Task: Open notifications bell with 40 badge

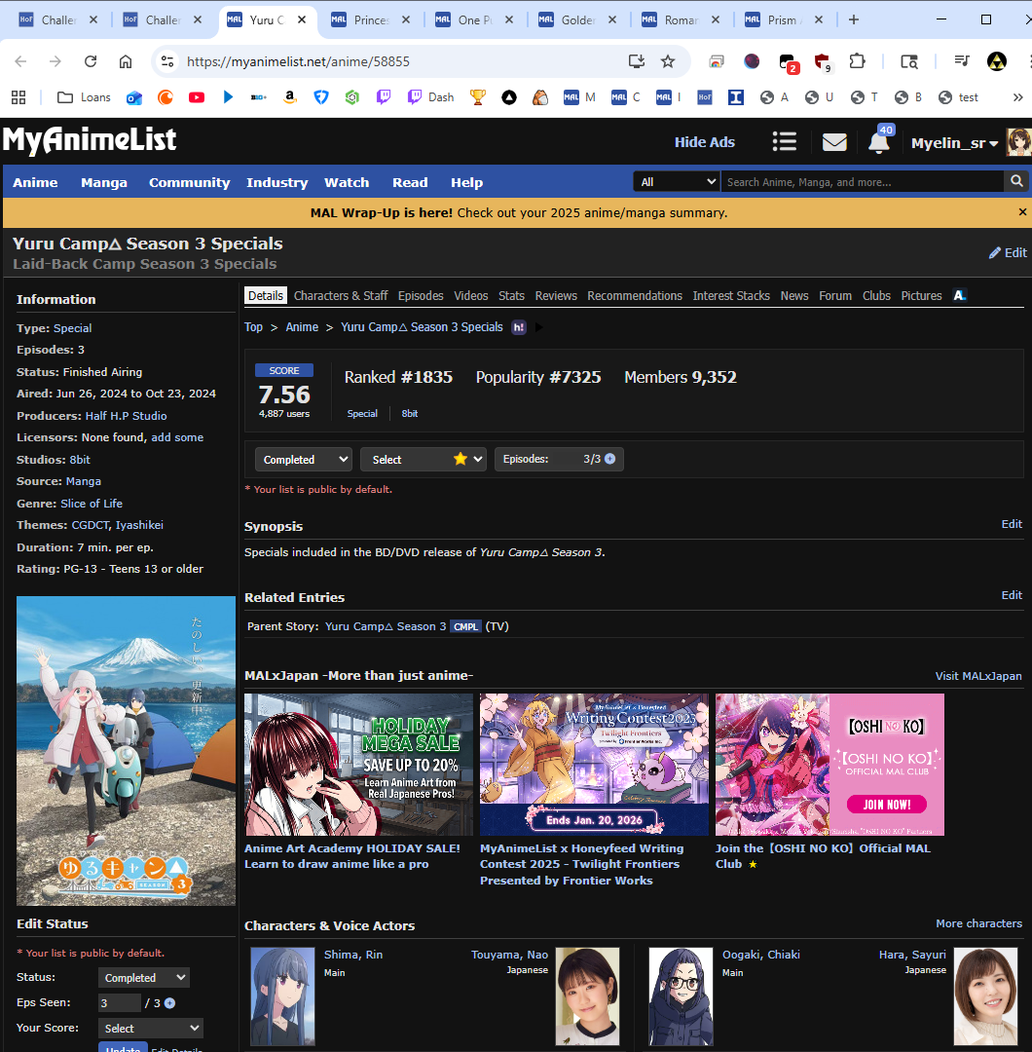Action: click(x=879, y=142)
